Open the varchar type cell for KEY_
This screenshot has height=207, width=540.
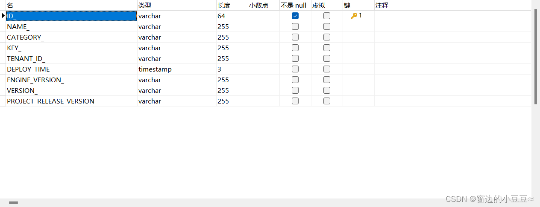[176, 48]
